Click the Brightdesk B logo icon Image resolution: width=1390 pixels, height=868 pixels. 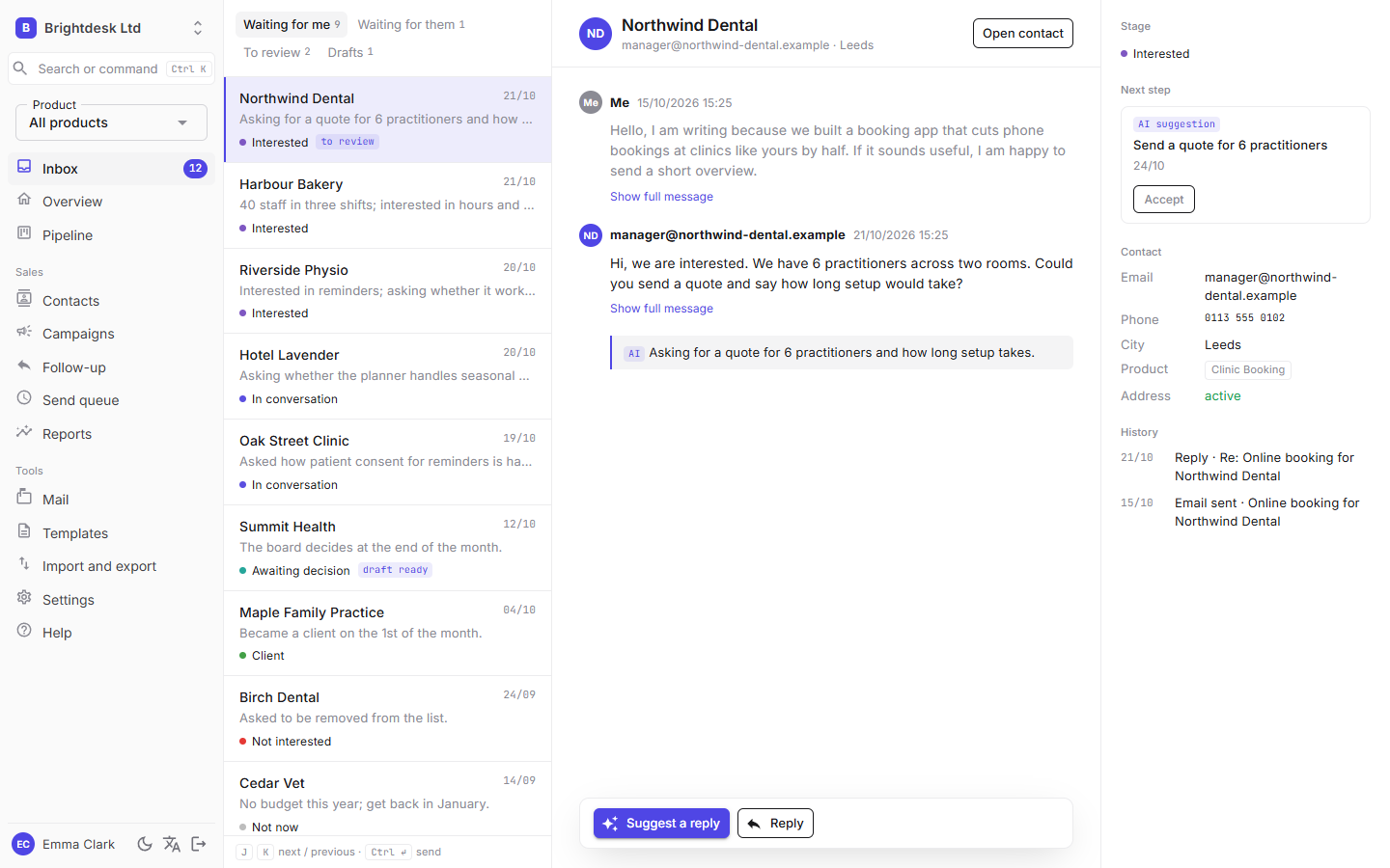point(26,28)
